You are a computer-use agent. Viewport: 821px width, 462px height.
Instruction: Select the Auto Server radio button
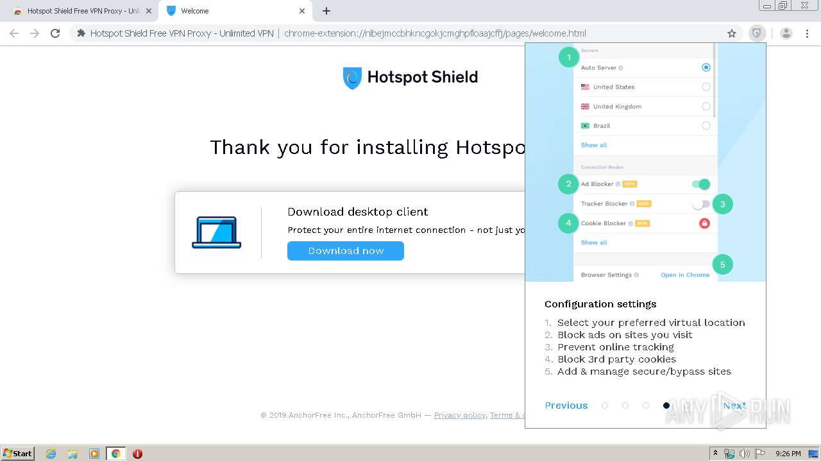tap(706, 67)
